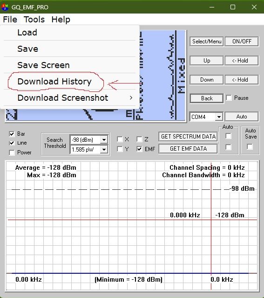Click the '(Minimum = -128 dBm)' label

point(129,279)
